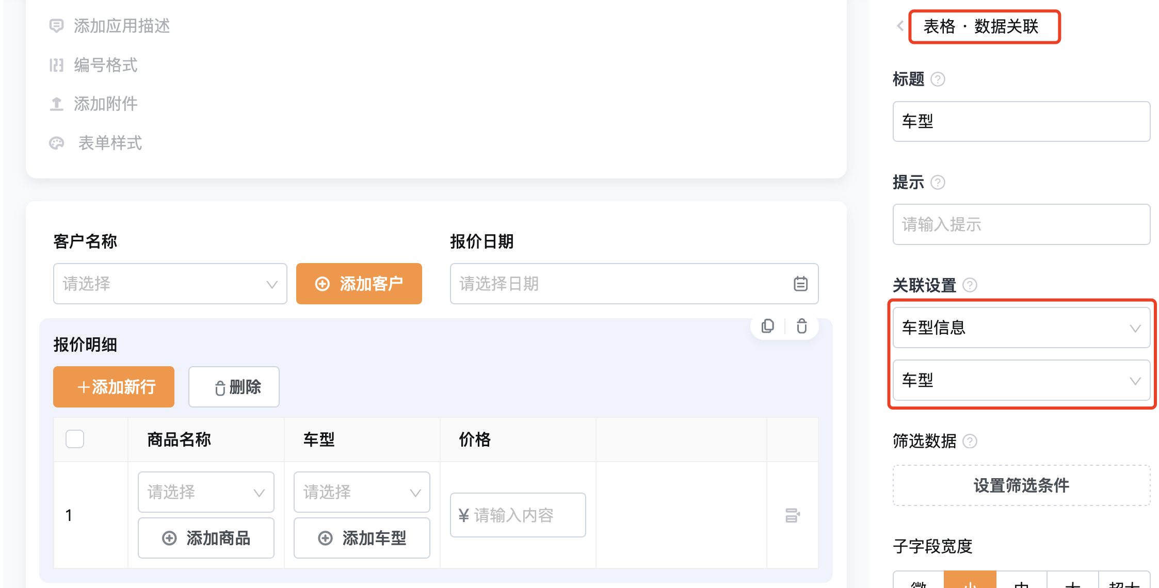Click the help icon next to 关联设置
The height and width of the screenshot is (588, 1159).
click(970, 285)
